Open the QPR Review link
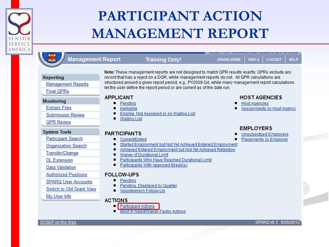Screen dimensions: 329x247 [58, 122]
